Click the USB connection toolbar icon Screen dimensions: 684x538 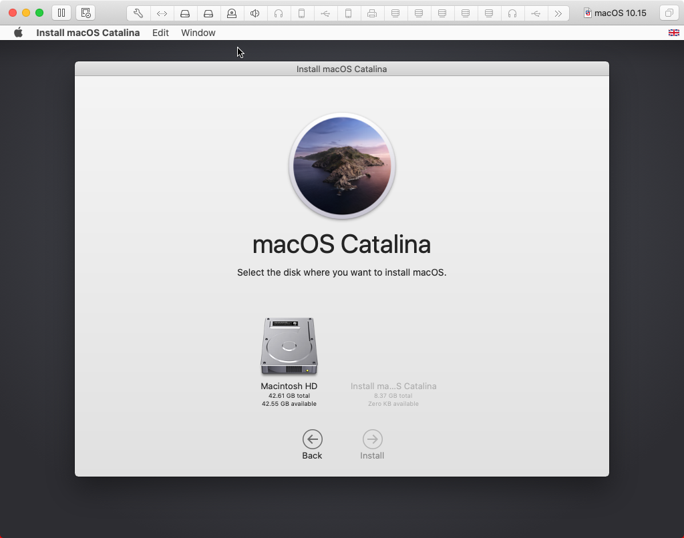[x=325, y=13]
